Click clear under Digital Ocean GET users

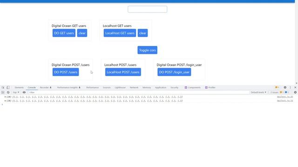(x=82, y=33)
